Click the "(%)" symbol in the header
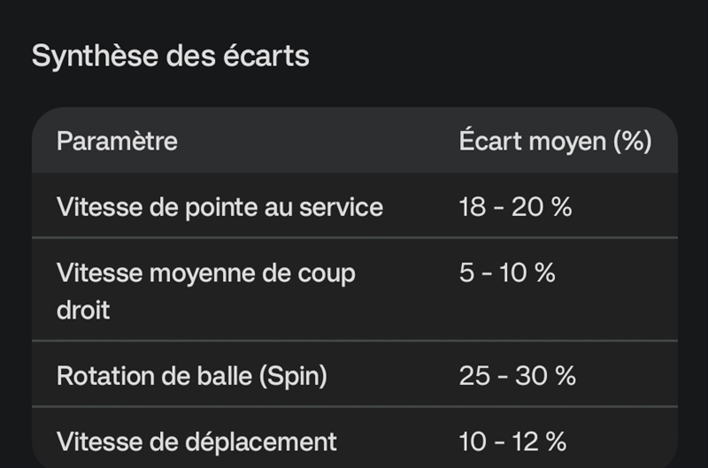The image size is (708, 468). [632, 141]
